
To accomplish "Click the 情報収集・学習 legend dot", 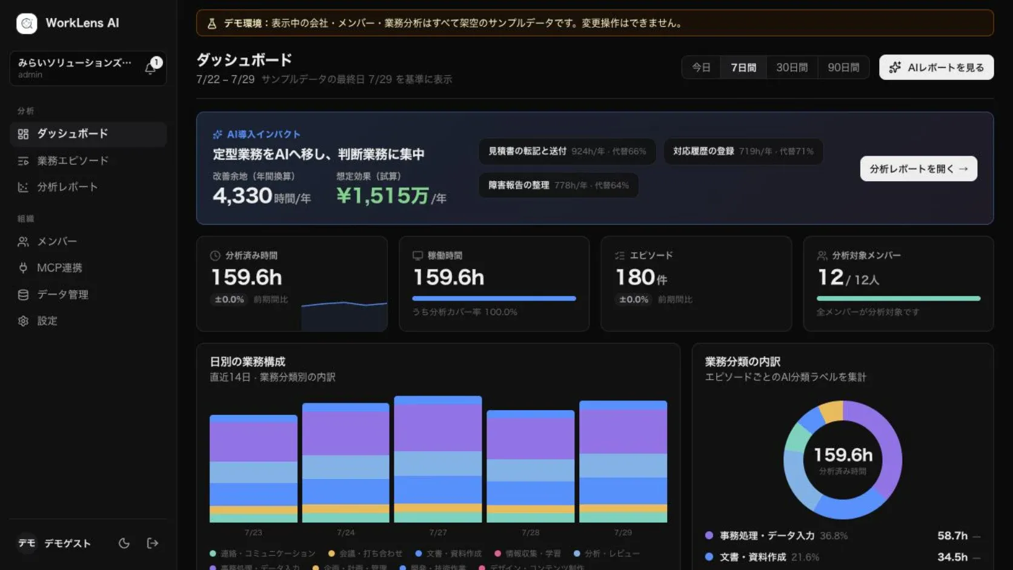I will 498,554.
